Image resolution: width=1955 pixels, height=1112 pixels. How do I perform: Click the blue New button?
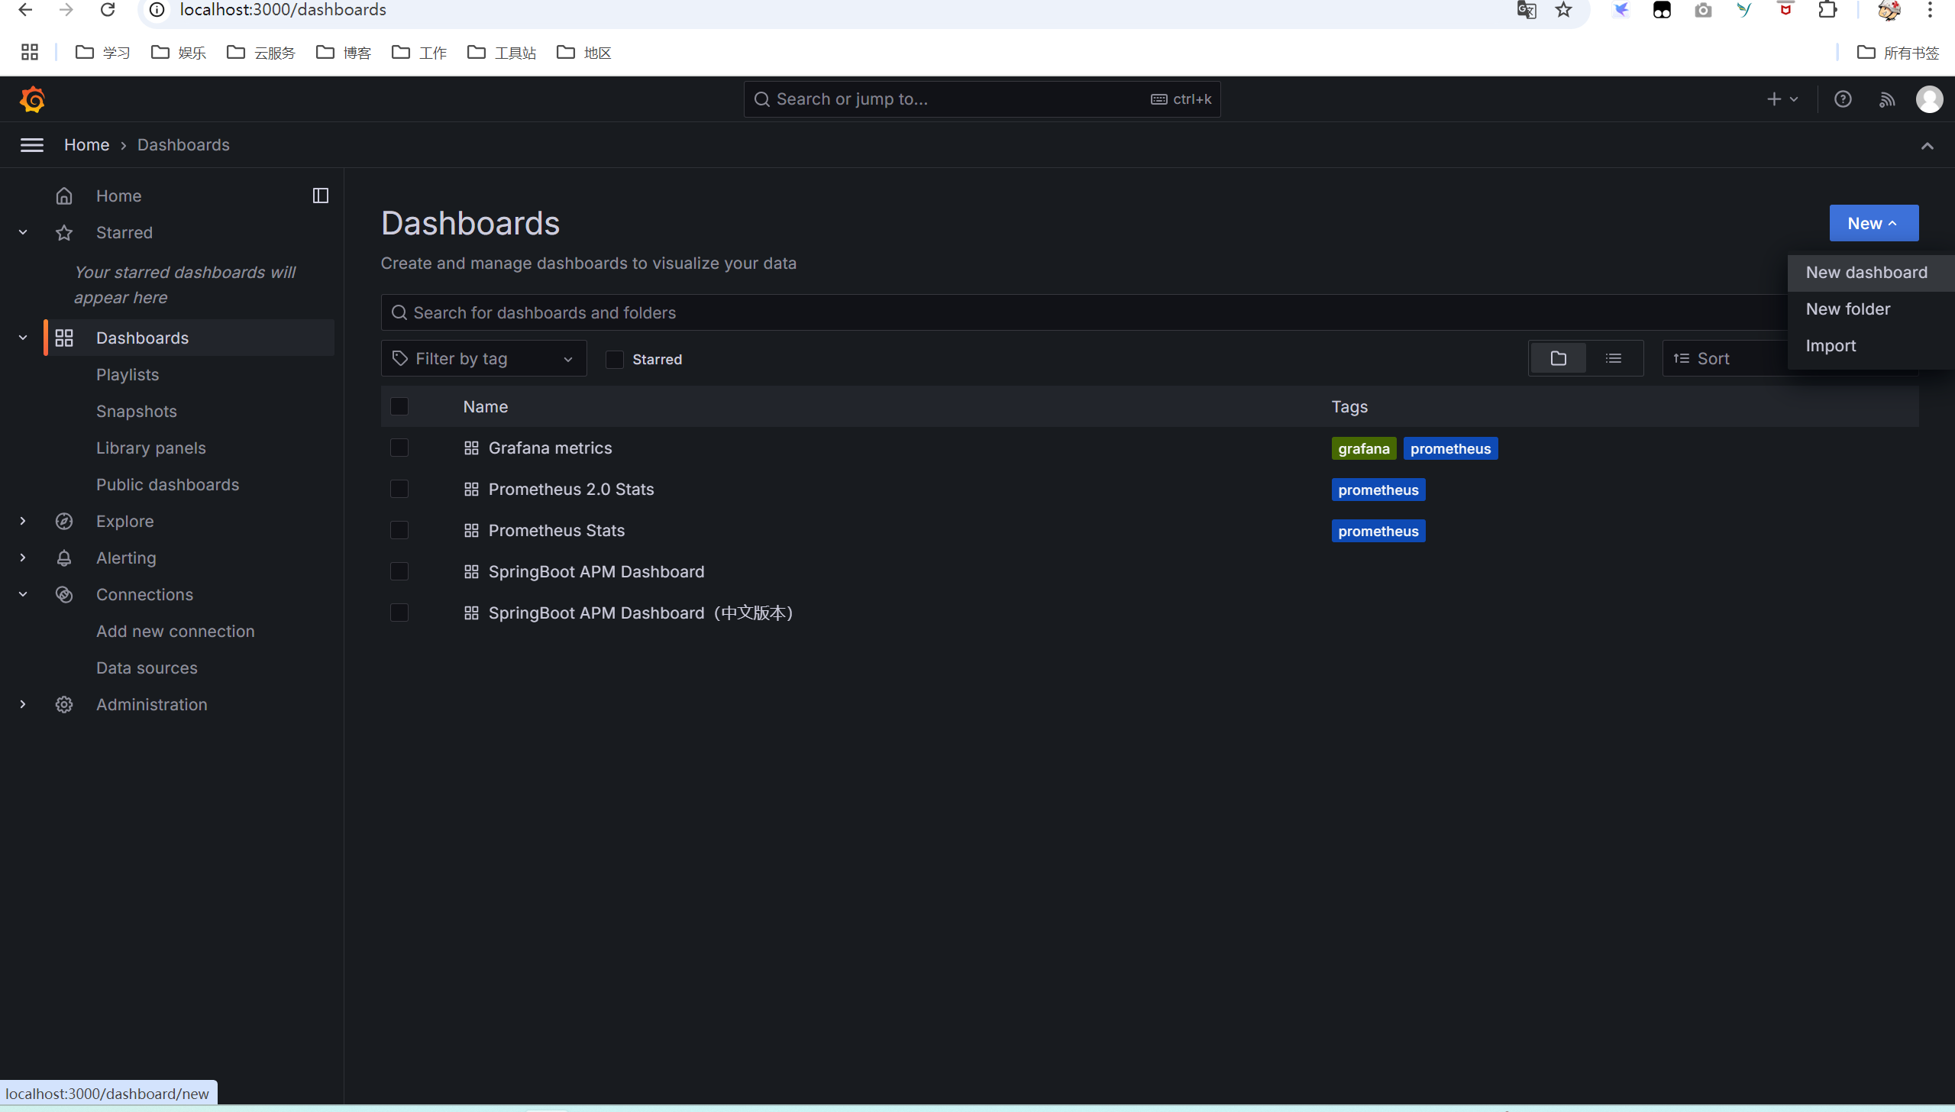(1873, 224)
